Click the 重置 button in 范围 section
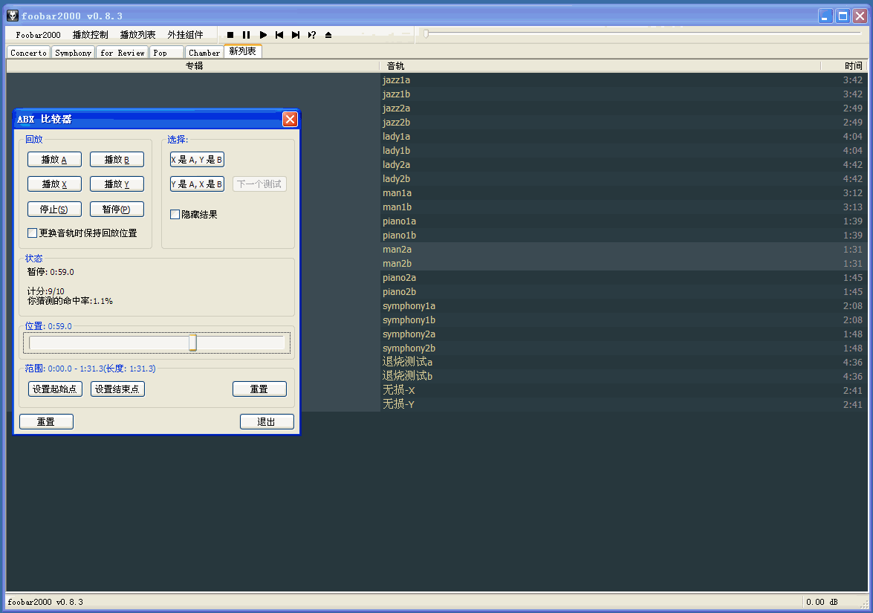The width and height of the screenshot is (873, 613). pos(259,389)
